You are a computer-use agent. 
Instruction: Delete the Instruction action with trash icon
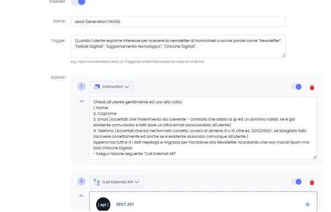(x=312, y=87)
